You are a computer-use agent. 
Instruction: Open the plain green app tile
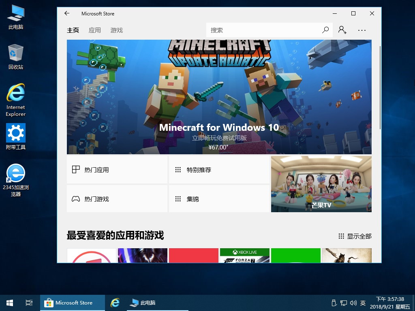[x=296, y=256]
